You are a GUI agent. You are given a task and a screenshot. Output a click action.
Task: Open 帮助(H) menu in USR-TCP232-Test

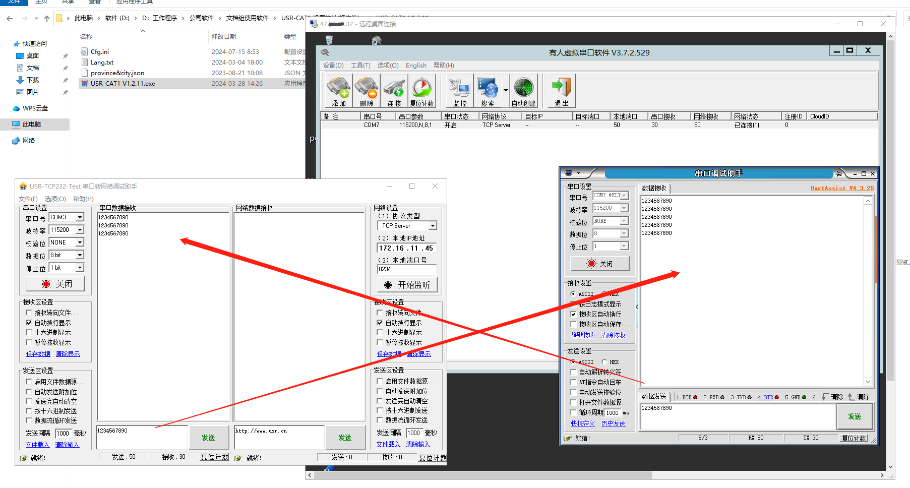(x=84, y=199)
